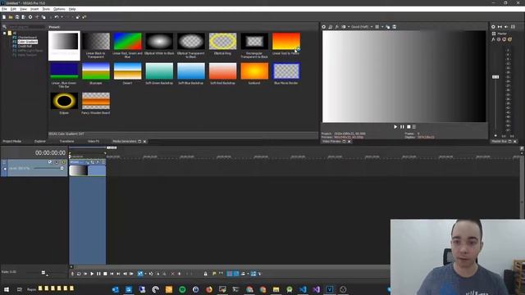Viewport: 525px width, 295px height.
Task: Open Visual Studio Code from the taskbar
Action: click(x=303, y=289)
